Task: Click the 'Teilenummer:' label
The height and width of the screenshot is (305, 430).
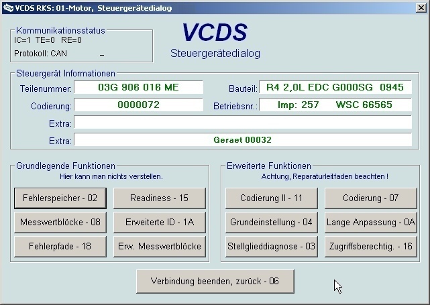Action: point(46,88)
